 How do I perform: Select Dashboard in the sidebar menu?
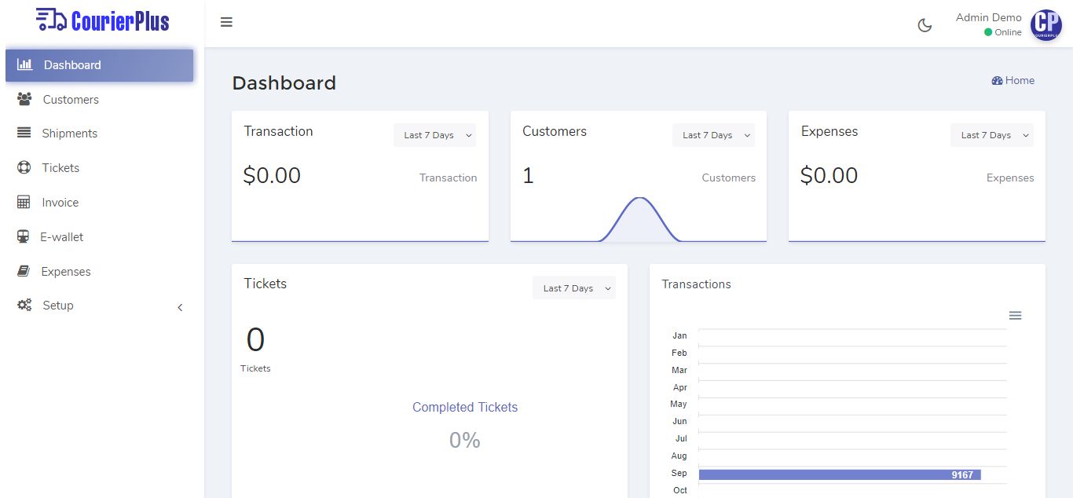100,65
